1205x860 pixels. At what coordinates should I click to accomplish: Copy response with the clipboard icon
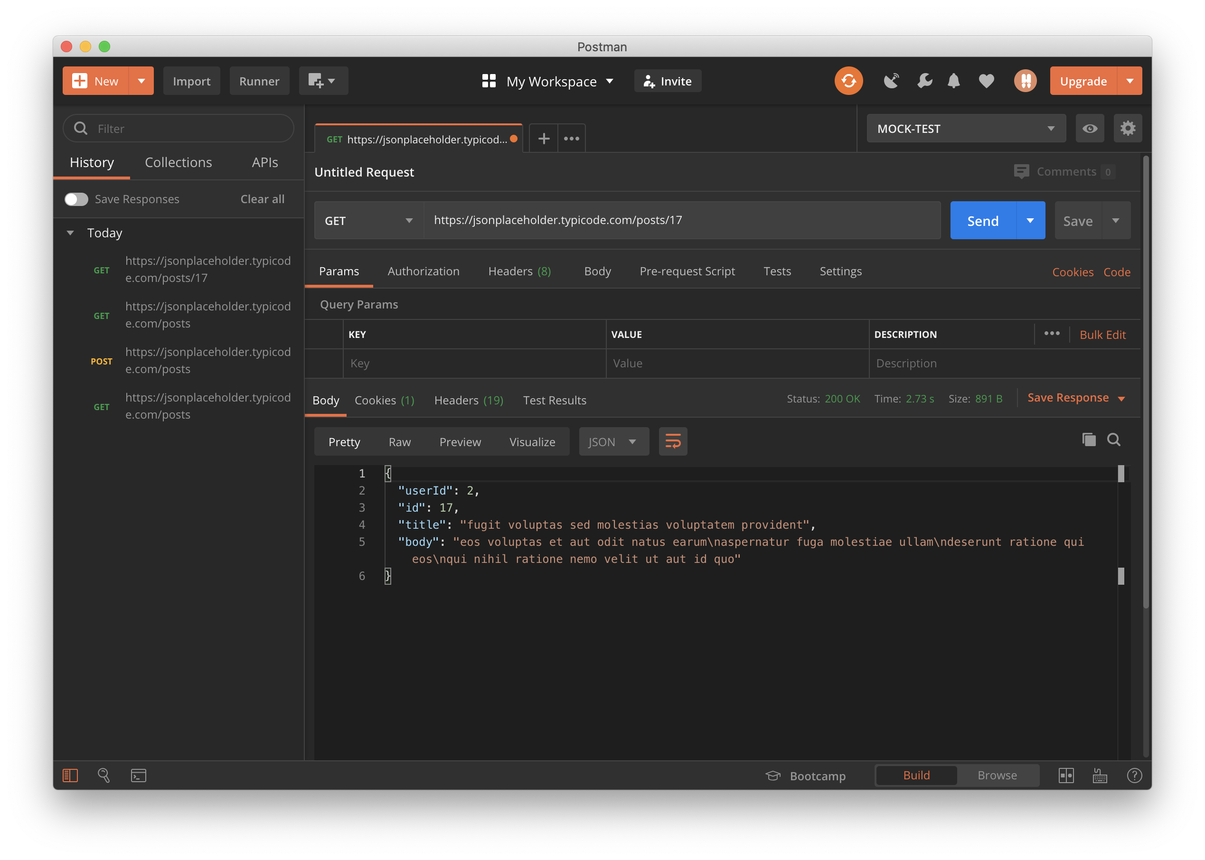click(x=1089, y=439)
